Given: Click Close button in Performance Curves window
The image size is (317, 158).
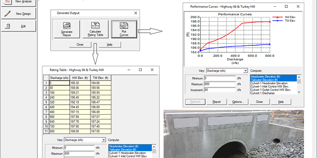Looking at the screenshot, I should tap(260, 102).
